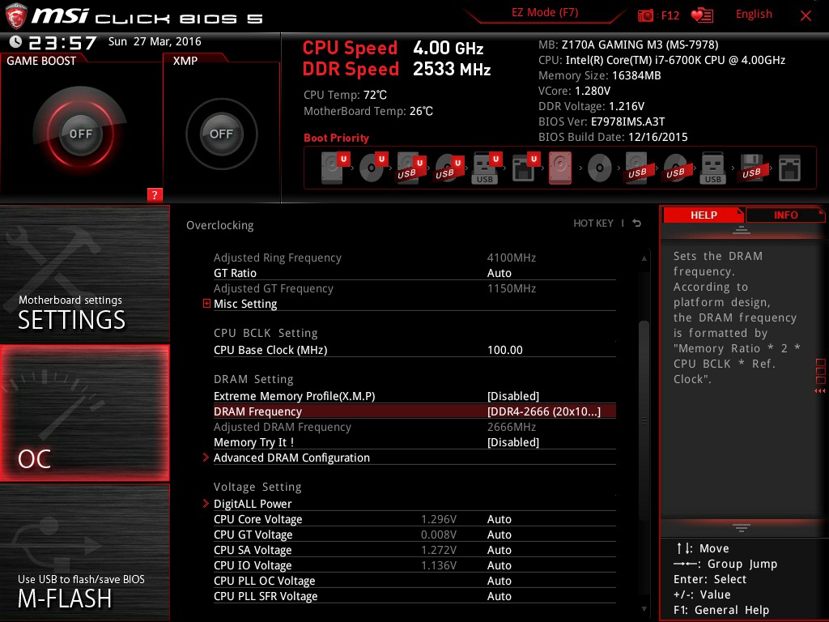Expand the Misc Setting group
Screen dimensions: 829x622
pyautogui.click(x=206, y=304)
